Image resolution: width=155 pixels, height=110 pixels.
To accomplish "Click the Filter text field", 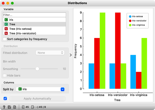I will (35, 15).
